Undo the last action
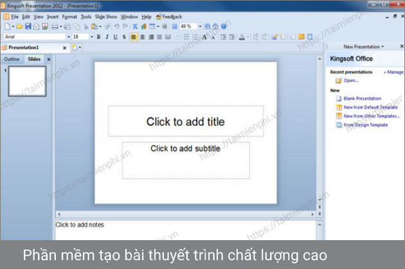The image size is (405, 269). 116,26
